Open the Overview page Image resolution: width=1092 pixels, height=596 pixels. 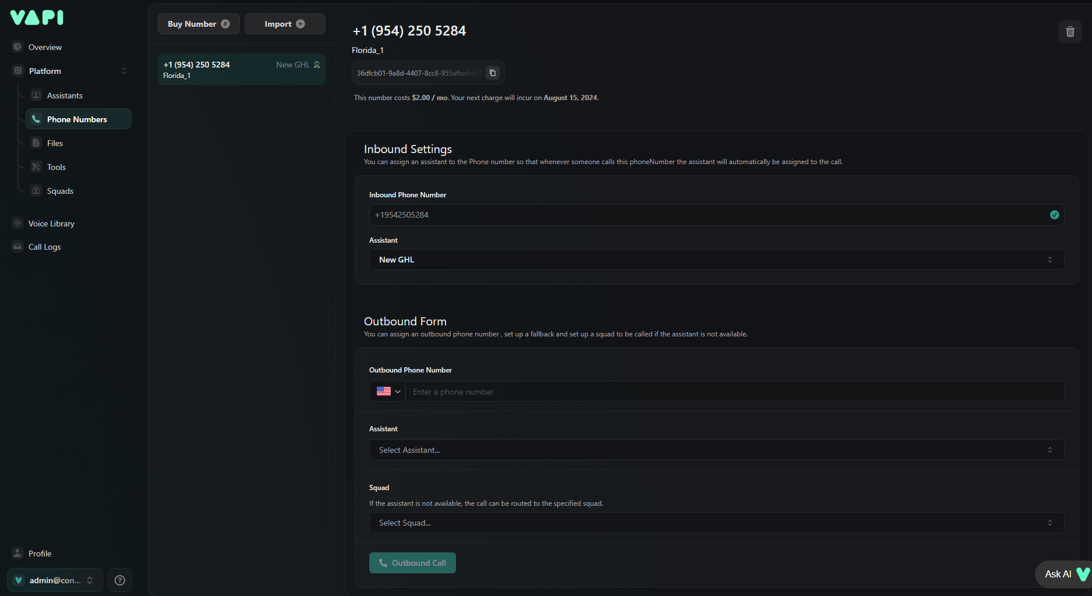point(45,47)
